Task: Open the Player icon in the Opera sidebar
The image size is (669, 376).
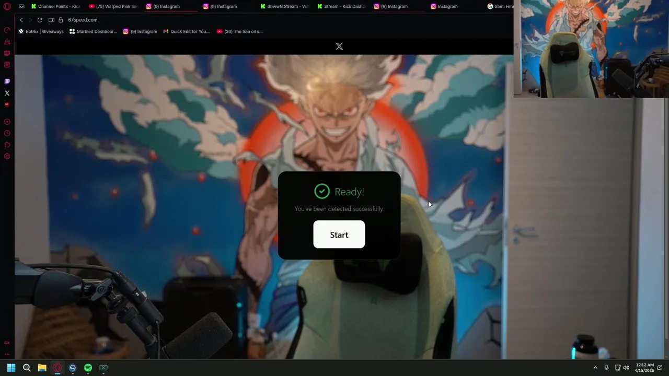Action: coord(7,122)
